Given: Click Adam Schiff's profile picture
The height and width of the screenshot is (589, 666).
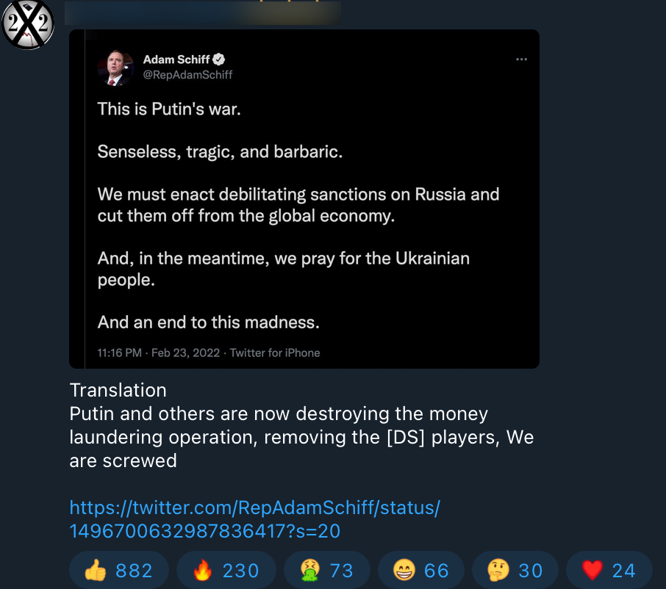Looking at the screenshot, I should click(114, 67).
